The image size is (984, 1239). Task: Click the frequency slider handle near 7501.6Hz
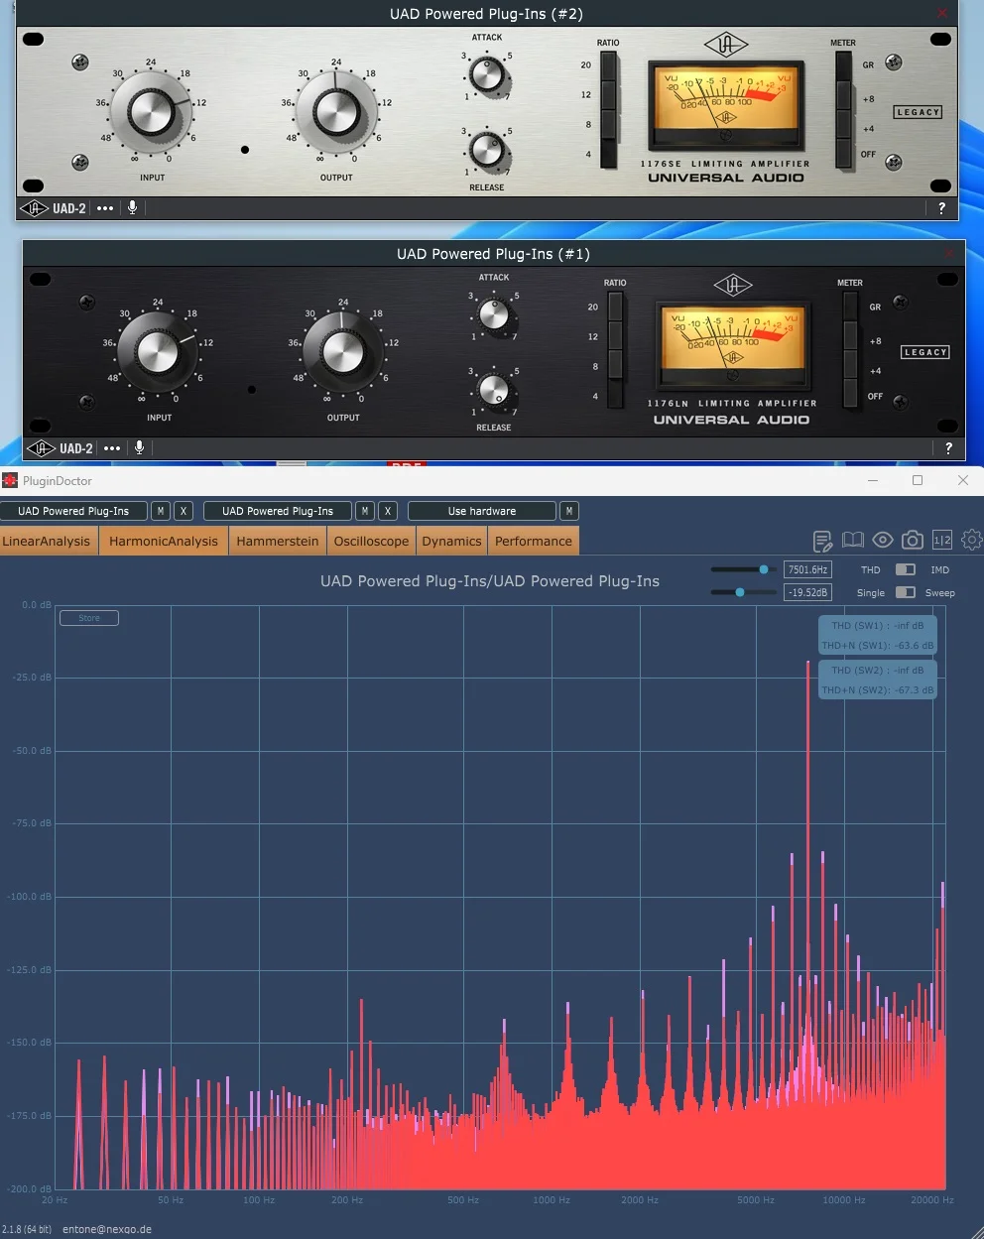click(764, 569)
